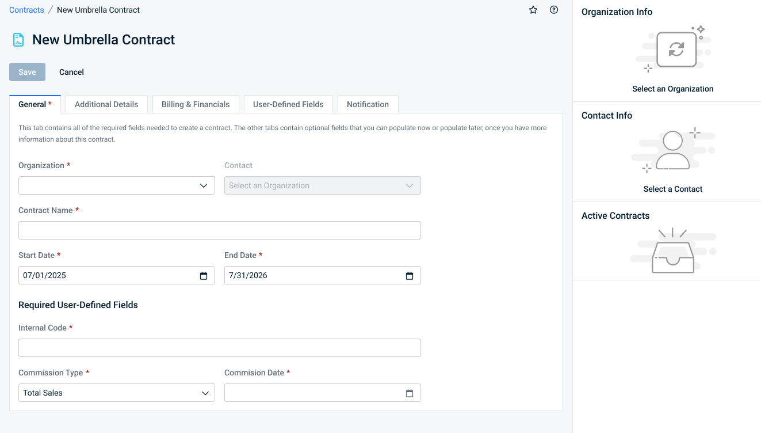Expand the Organization dropdown
This screenshot has height=433, width=761.
pyautogui.click(x=116, y=185)
